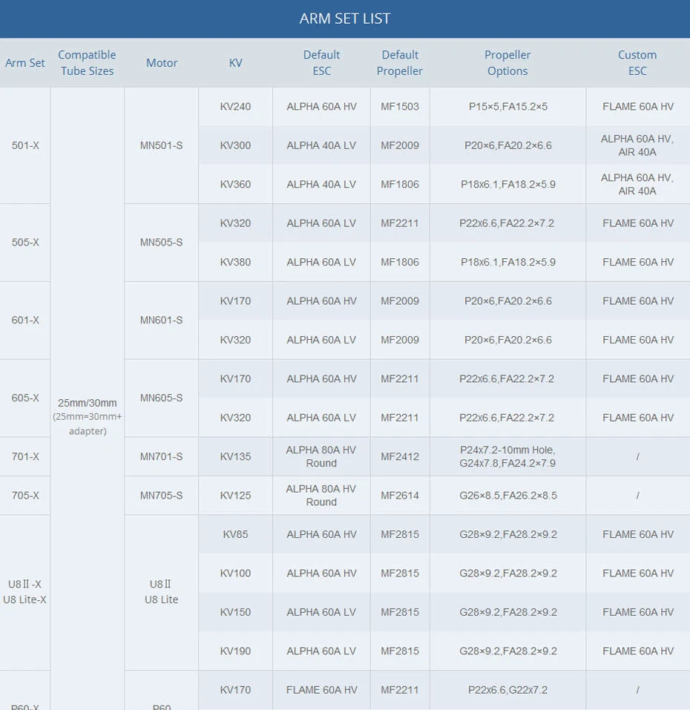Click the ARM SET LIST title bar
The image size is (690, 710).
point(344,19)
